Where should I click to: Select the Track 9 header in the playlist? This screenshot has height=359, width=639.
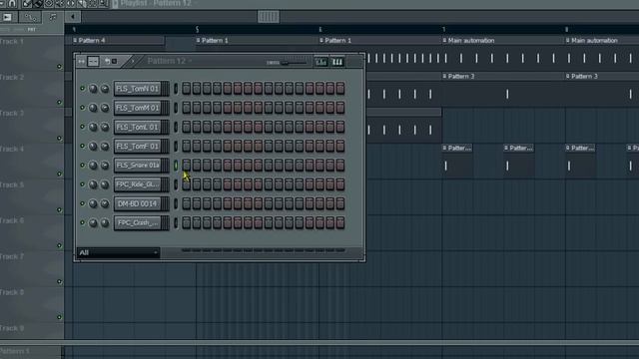31,331
